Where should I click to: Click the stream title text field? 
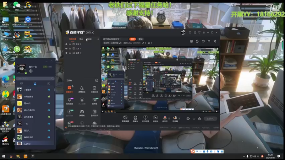[115, 39]
